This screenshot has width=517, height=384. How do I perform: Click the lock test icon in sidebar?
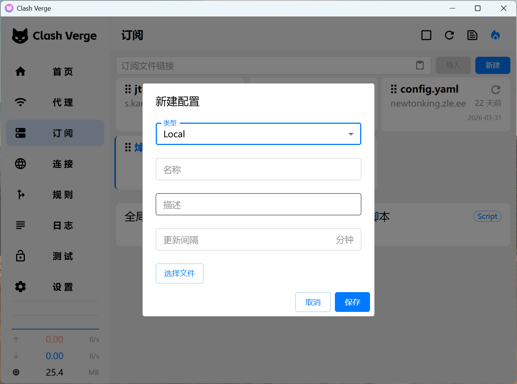coord(20,256)
